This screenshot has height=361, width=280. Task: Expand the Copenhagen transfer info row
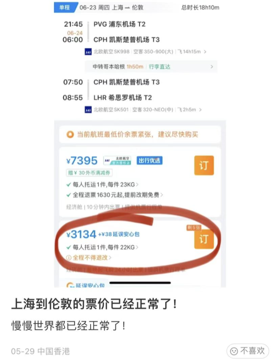click(x=151, y=67)
